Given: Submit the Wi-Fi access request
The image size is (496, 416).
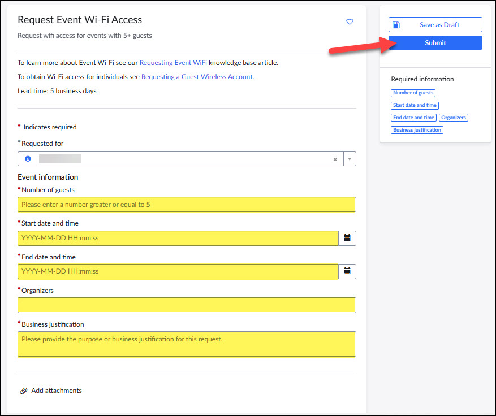Looking at the screenshot, I should pyautogui.click(x=435, y=43).
